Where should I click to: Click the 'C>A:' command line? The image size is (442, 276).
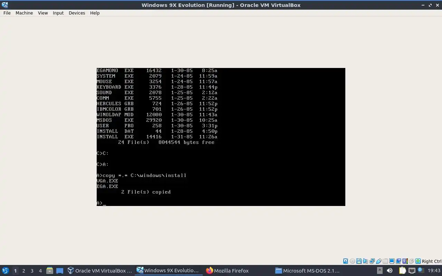click(103, 164)
